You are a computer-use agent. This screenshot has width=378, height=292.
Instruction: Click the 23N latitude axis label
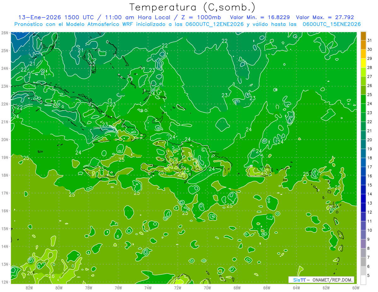[x=5, y=86]
